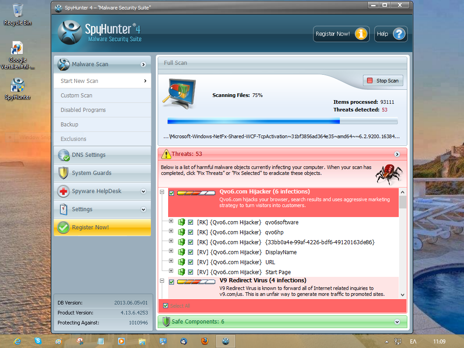Open Firefox from the taskbar
This screenshot has width=464, height=348.
pos(204,341)
